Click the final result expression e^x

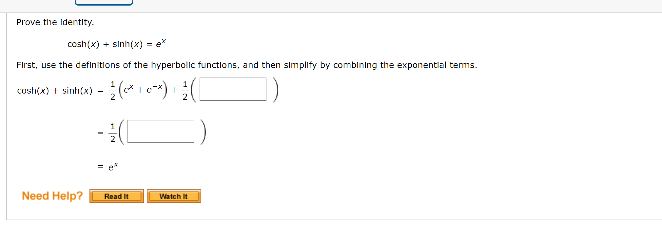coord(113,166)
